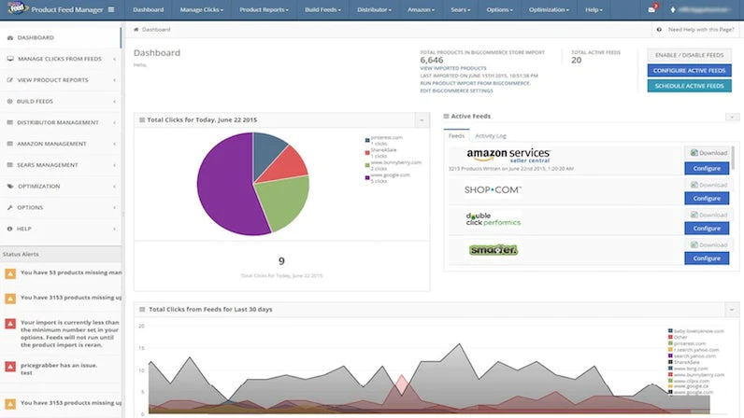The image size is (744, 418).
Task: Click the Schedule Active Feeds button
Action: [x=689, y=86]
